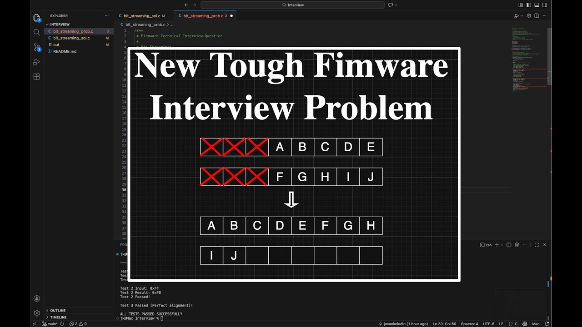Image resolution: width=582 pixels, height=327 pixels.
Task: Open the Run and Debug view
Action: click(x=37, y=62)
